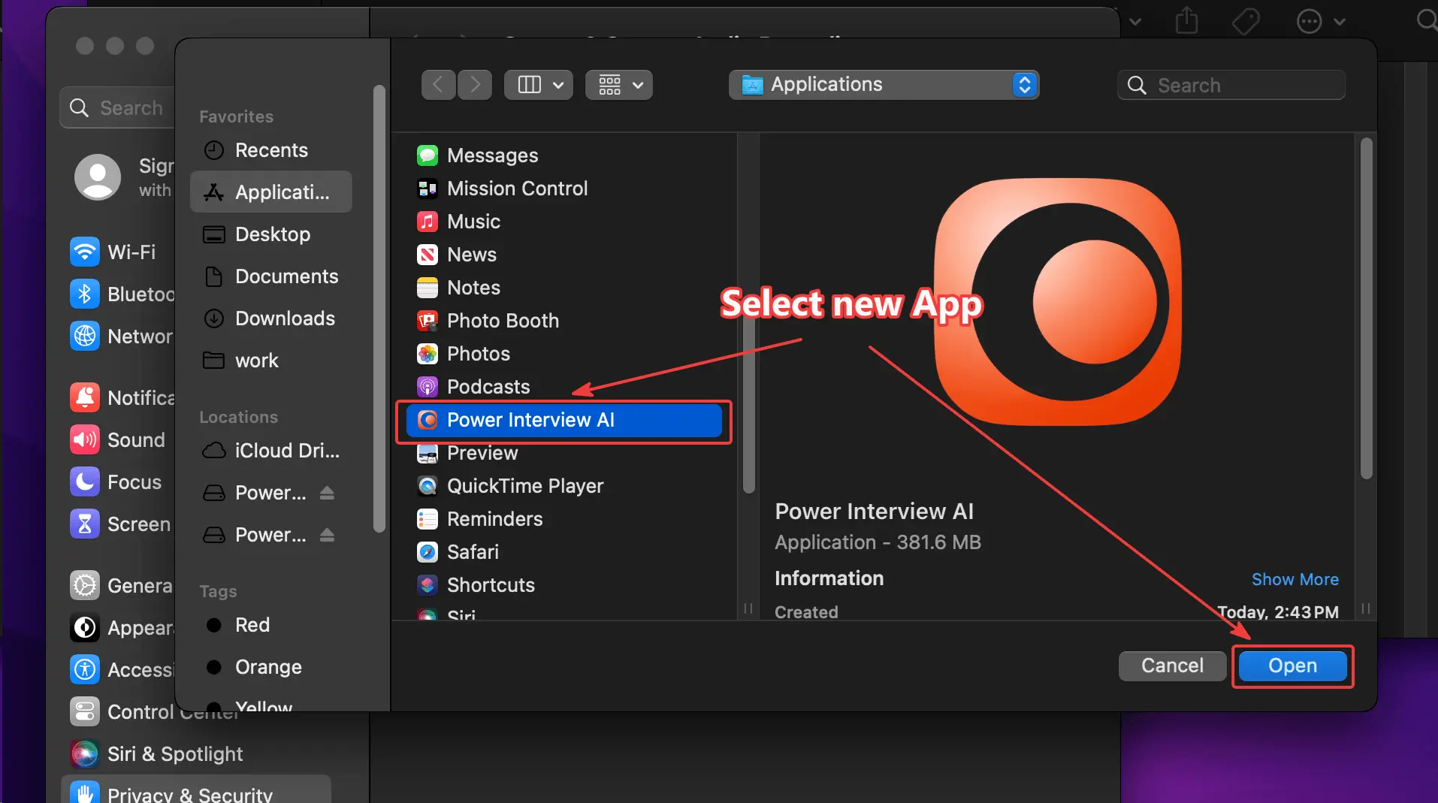
Task: Click the Apple ID sign-in avatar
Action: point(98,177)
